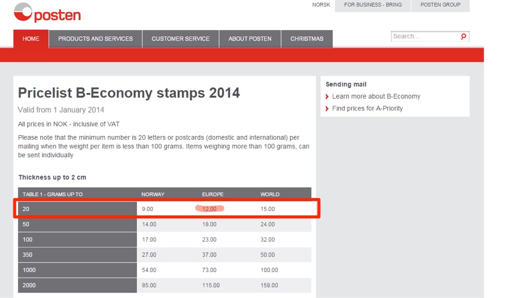
Task: Click the NORWAY column header
Action: click(x=153, y=195)
